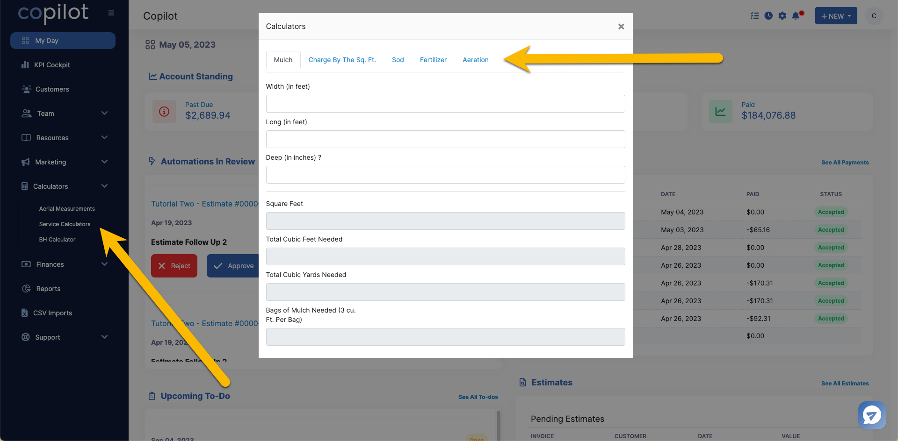Click the -$65.16 paid amount
898x441 pixels.
[758, 230]
